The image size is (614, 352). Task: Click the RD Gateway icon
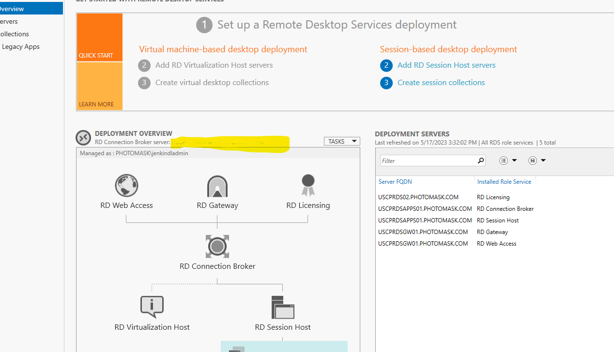217,186
